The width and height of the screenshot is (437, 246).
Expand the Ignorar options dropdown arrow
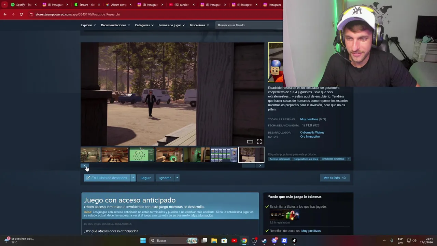click(x=177, y=178)
